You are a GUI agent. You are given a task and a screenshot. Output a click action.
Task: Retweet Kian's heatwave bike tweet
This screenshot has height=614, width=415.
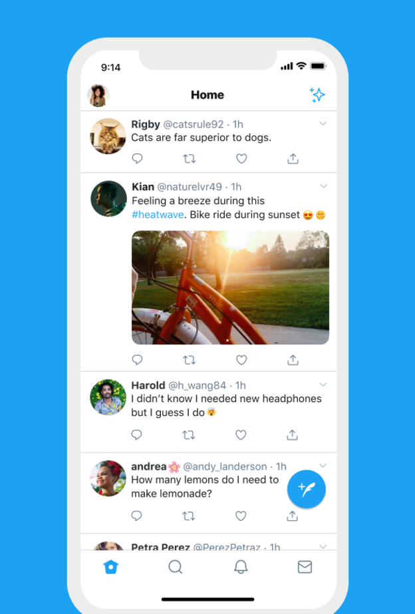click(189, 359)
